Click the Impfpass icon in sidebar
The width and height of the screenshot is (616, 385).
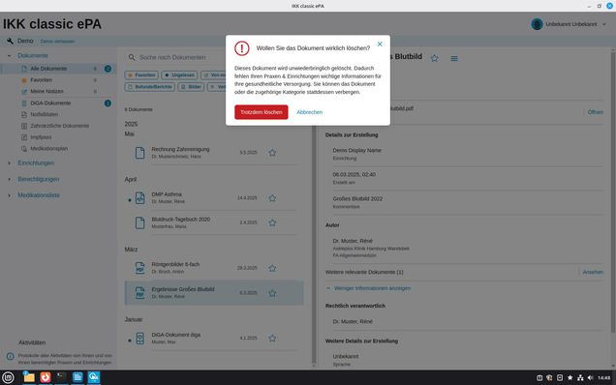click(x=24, y=137)
